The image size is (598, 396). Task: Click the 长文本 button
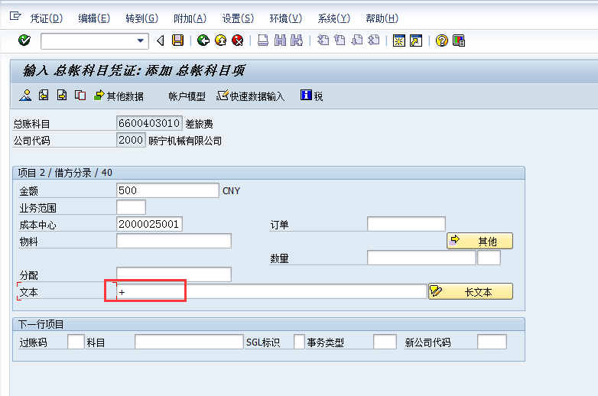[x=470, y=291]
